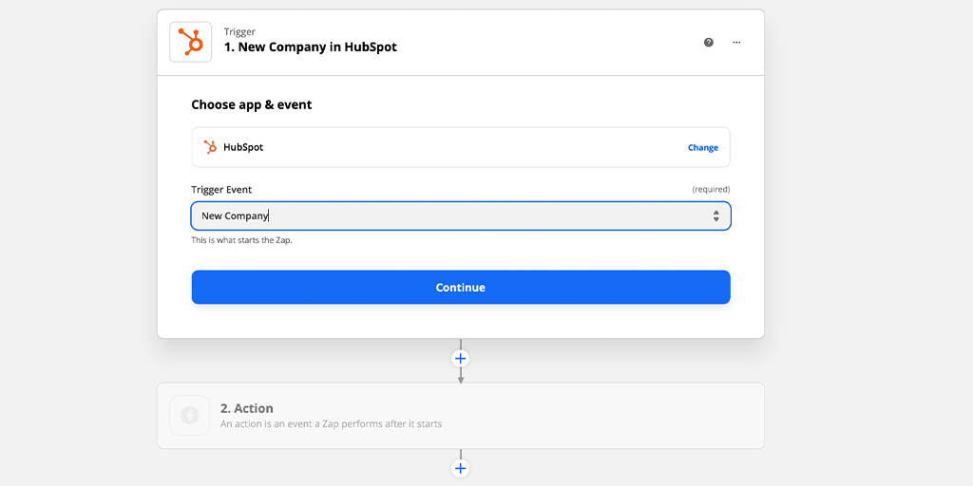Image resolution: width=973 pixels, height=486 pixels.
Task: Collapse the 1. New Company in HubSpot header
Action: pos(461,42)
